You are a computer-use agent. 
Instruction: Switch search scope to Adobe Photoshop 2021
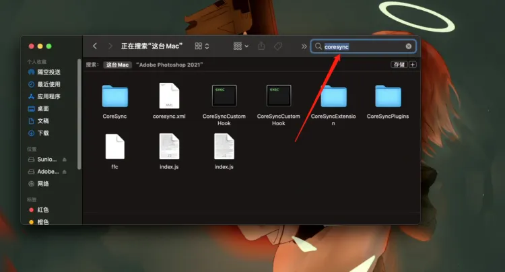(169, 65)
